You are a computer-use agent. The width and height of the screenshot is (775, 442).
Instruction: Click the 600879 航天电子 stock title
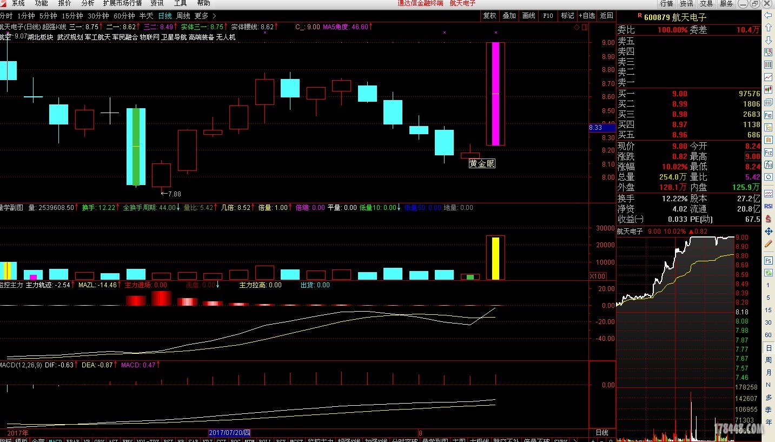pos(675,17)
